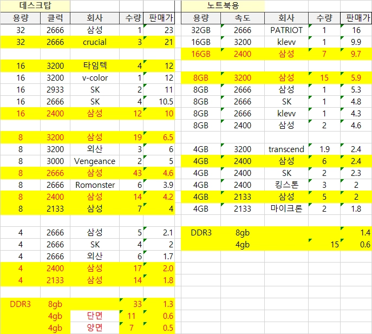Select the DDR3 quantity 33 cell
This screenshot has width=372, height=334.
point(131,304)
